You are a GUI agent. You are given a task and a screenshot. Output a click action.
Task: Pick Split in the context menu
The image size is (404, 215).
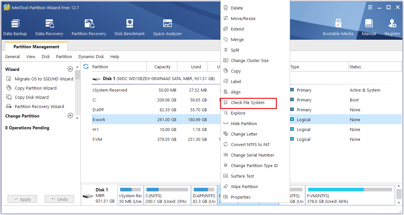(x=255, y=50)
